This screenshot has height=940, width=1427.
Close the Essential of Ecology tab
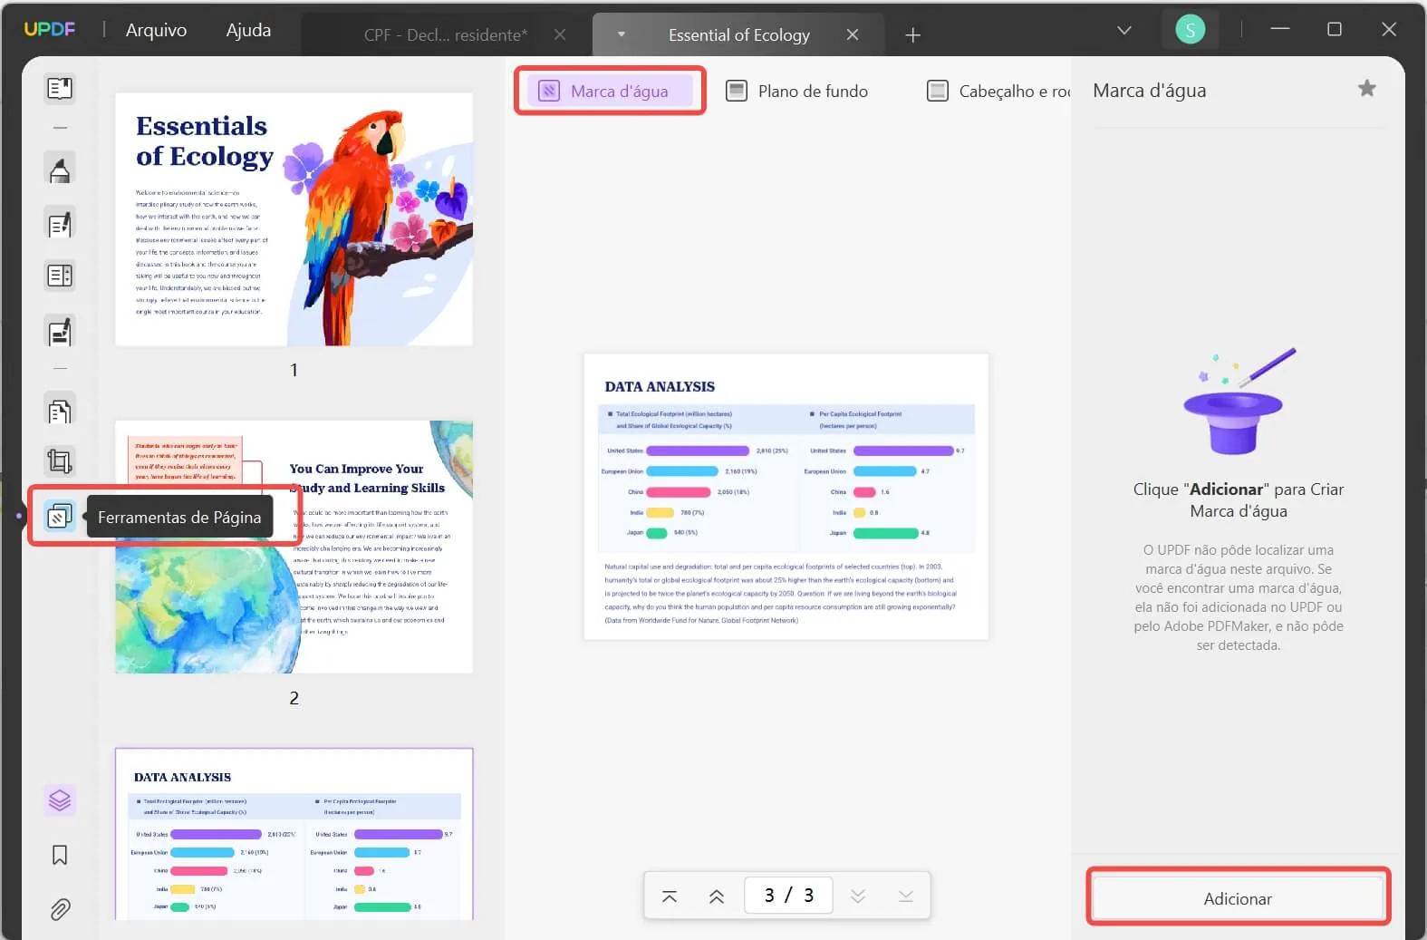click(853, 34)
